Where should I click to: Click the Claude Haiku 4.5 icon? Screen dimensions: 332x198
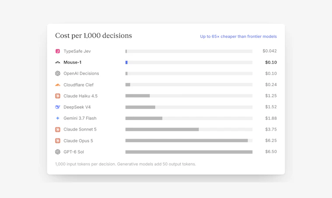point(58,96)
